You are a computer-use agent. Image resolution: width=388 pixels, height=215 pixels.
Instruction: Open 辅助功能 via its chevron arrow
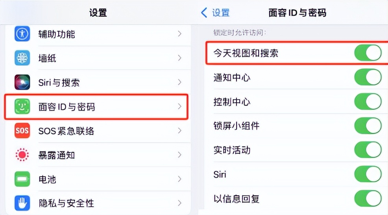(179, 34)
